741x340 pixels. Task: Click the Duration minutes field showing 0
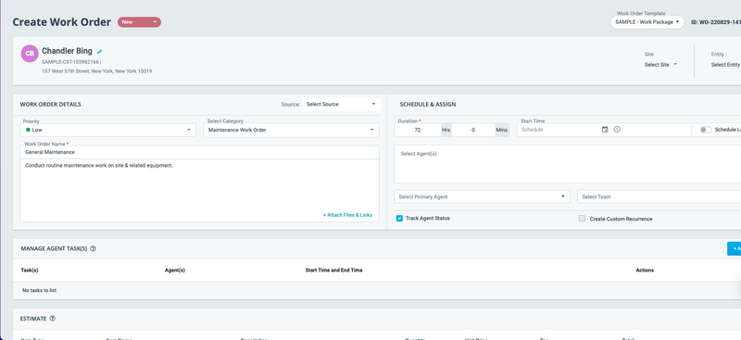pos(473,130)
